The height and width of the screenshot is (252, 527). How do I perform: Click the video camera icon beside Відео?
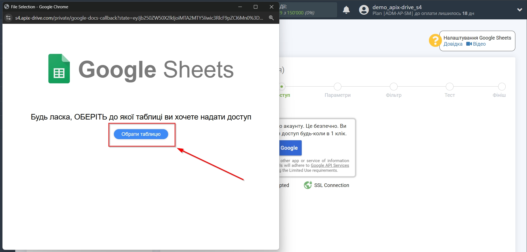pos(469,44)
